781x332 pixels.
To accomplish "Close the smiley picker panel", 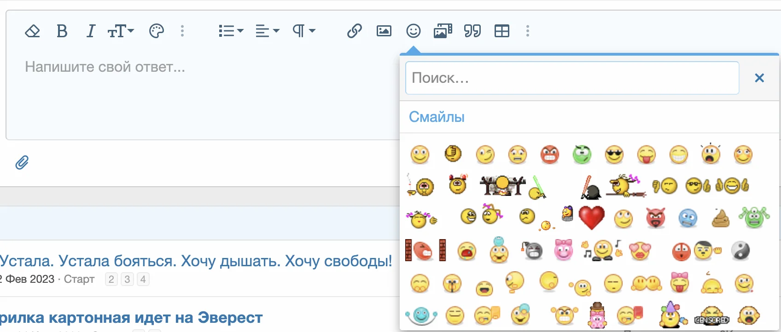I will coord(759,78).
